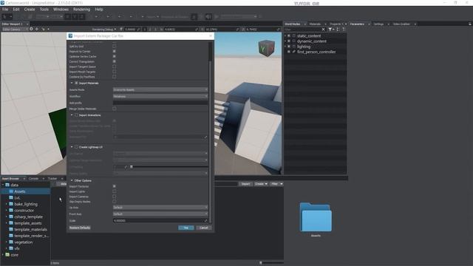Screen dimensions: 473x266
Task: Expand the static_content node
Action: click(x=285, y=35)
